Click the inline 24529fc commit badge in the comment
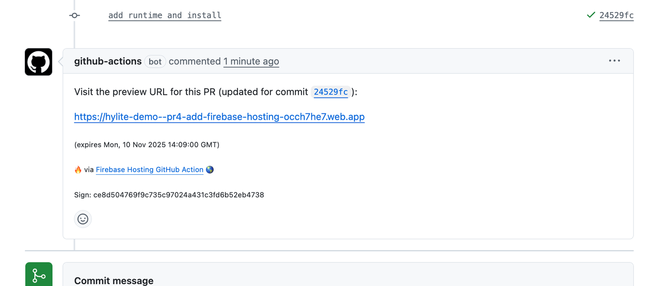 coord(331,91)
